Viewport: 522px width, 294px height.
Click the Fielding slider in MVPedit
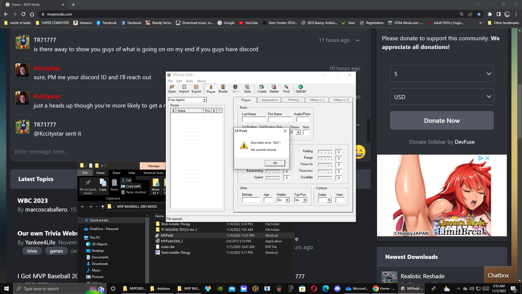coord(325,151)
